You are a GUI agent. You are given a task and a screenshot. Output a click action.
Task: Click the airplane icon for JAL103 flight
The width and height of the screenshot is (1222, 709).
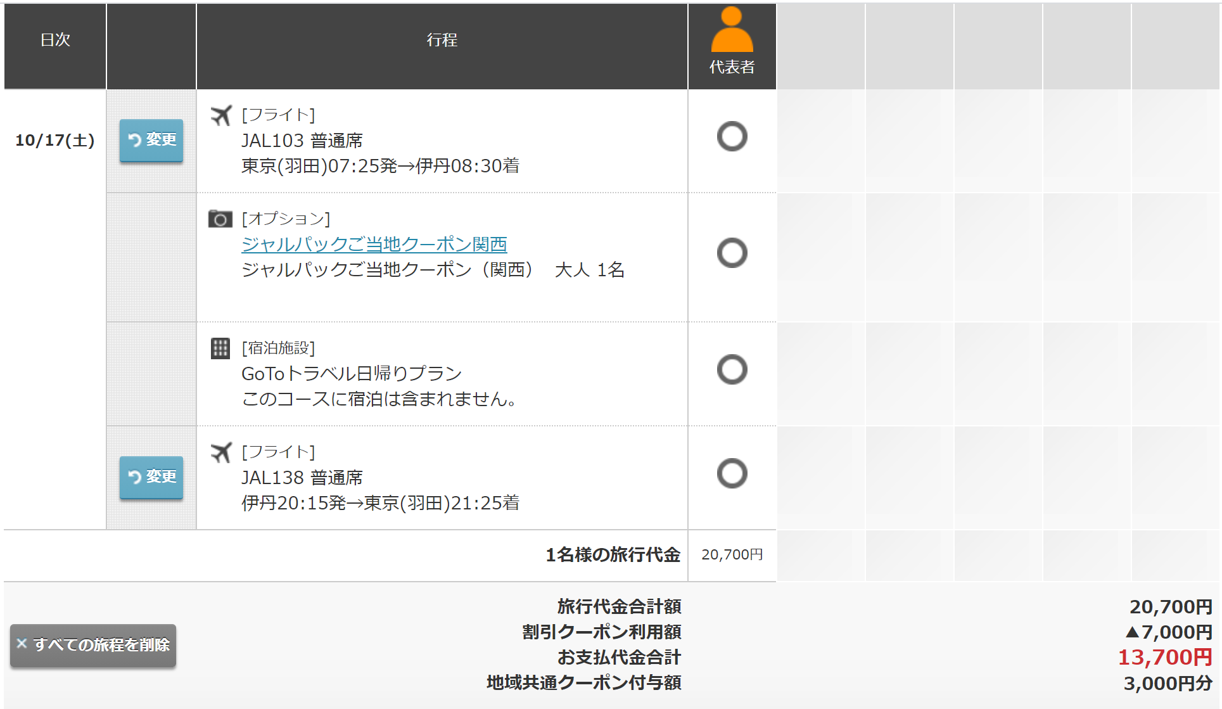(220, 116)
